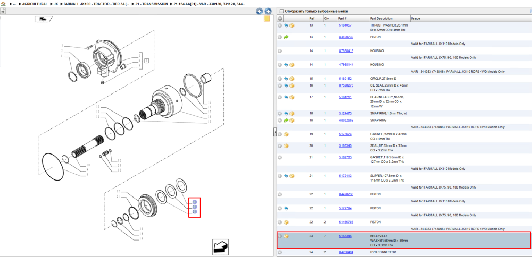Collapse panel using the splitter handle arrow
The height and width of the screenshot is (257, 532).
click(x=275, y=132)
